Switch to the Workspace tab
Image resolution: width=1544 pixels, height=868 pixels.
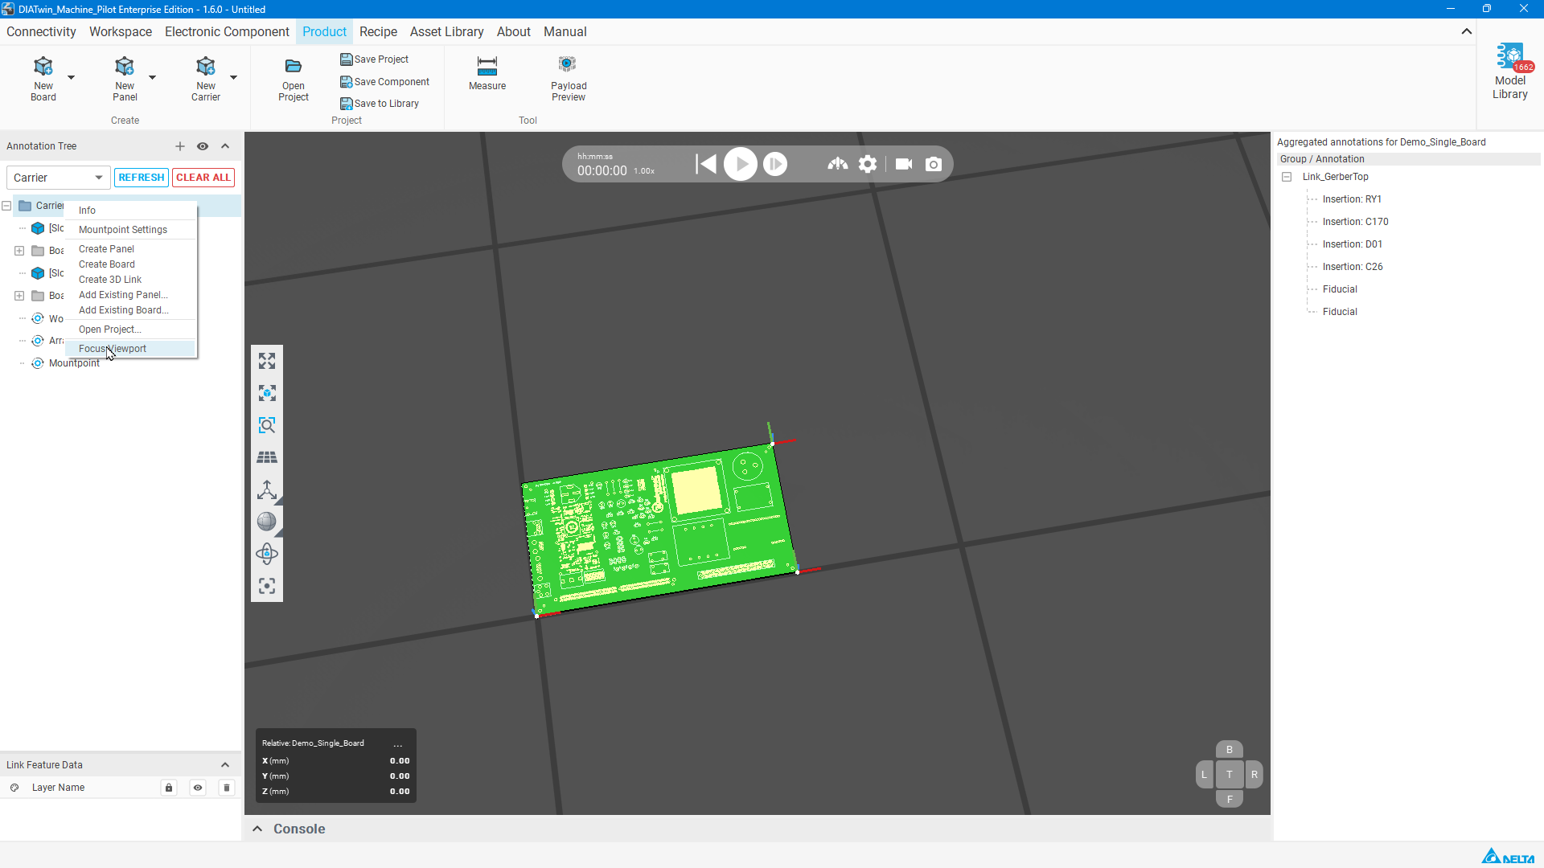point(121,31)
